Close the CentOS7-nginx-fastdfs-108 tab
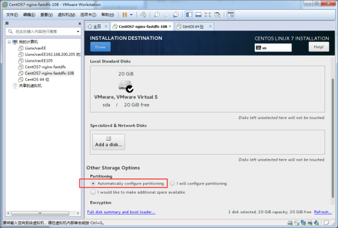Viewport: 338px width, 228px height. click(x=170, y=26)
